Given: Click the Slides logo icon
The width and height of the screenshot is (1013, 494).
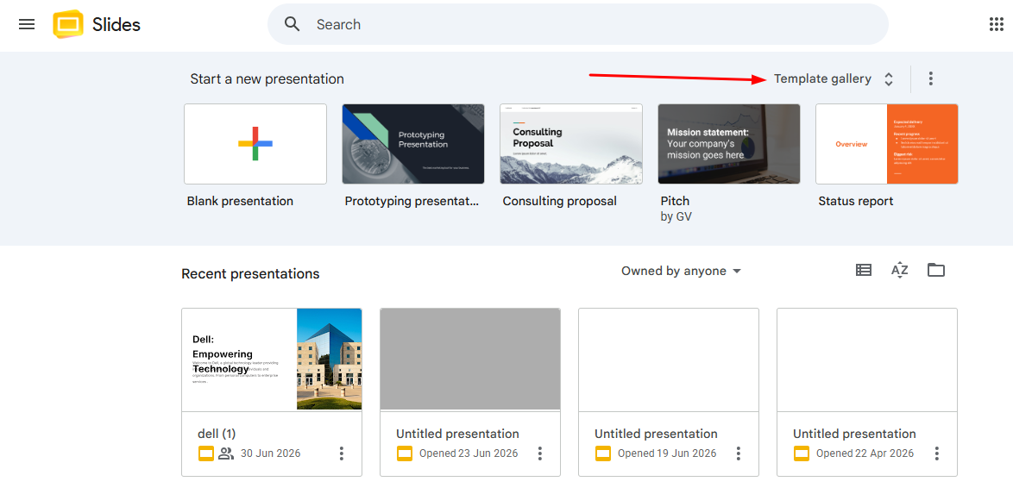Looking at the screenshot, I should [68, 24].
